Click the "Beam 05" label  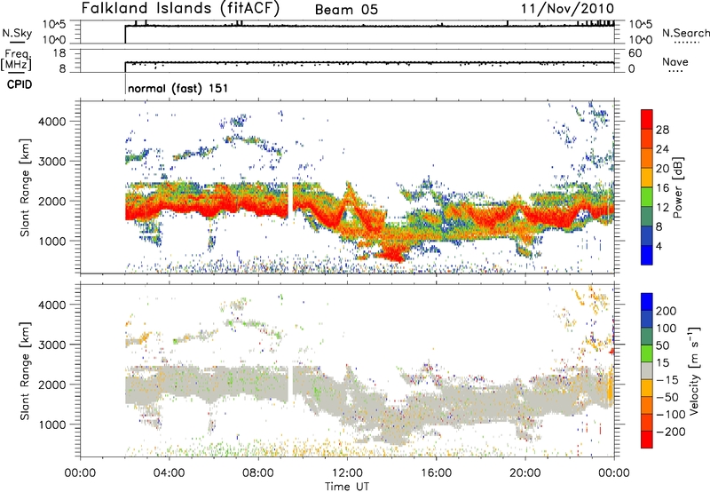346,10
